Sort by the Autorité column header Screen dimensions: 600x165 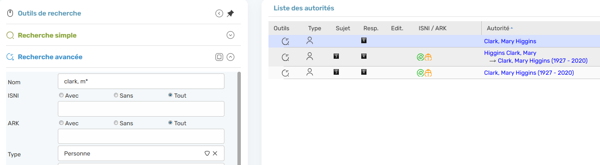498,28
